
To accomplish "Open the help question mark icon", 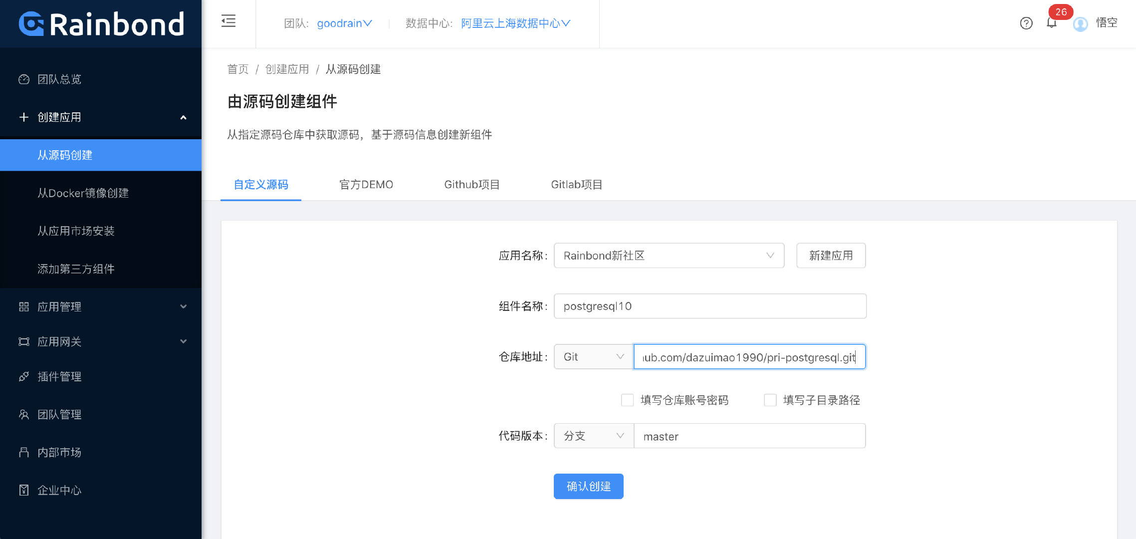I will (x=1026, y=23).
